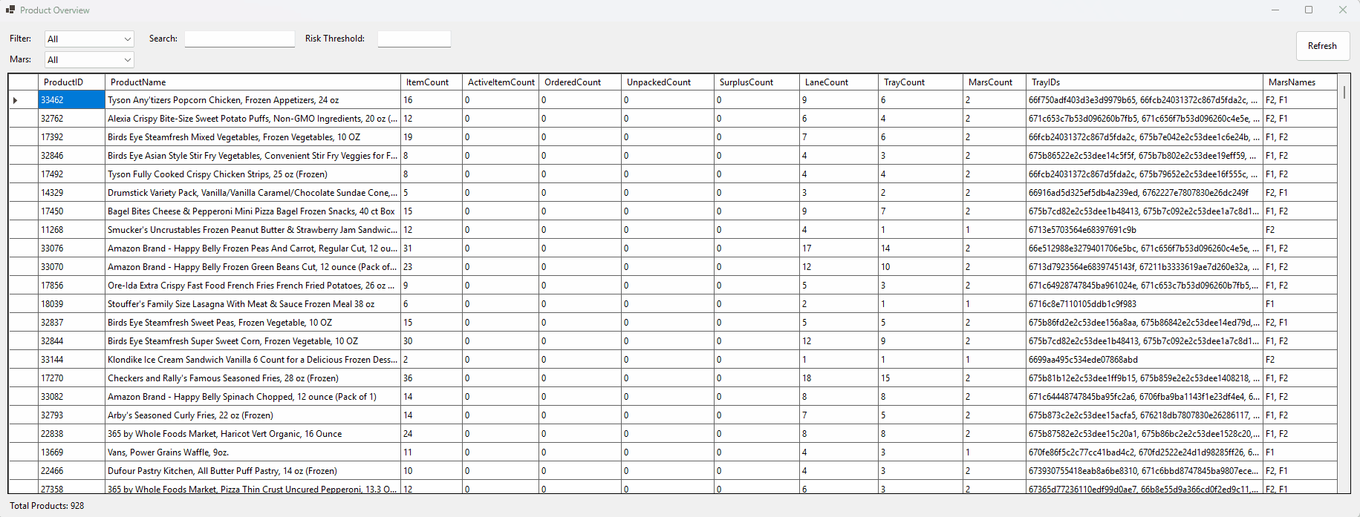Image resolution: width=1360 pixels, height=517 pixels.
Task: Click TrayIDs cell 6716c8e7110105ddb1c9f983
Action: [x=1145, y=304]
